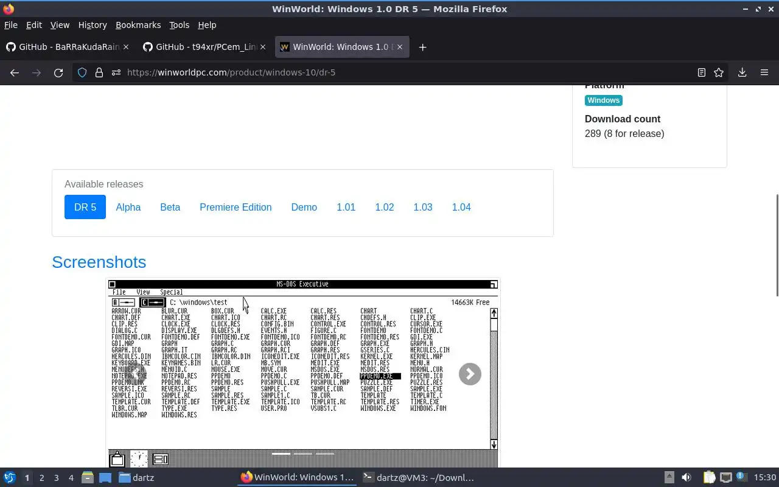The width and height of the screenshot is (779, 487).
Task: Close the t94xr/PCem_Linux GitHub tab
Action: pyautogui.click(x=263, y=47)
